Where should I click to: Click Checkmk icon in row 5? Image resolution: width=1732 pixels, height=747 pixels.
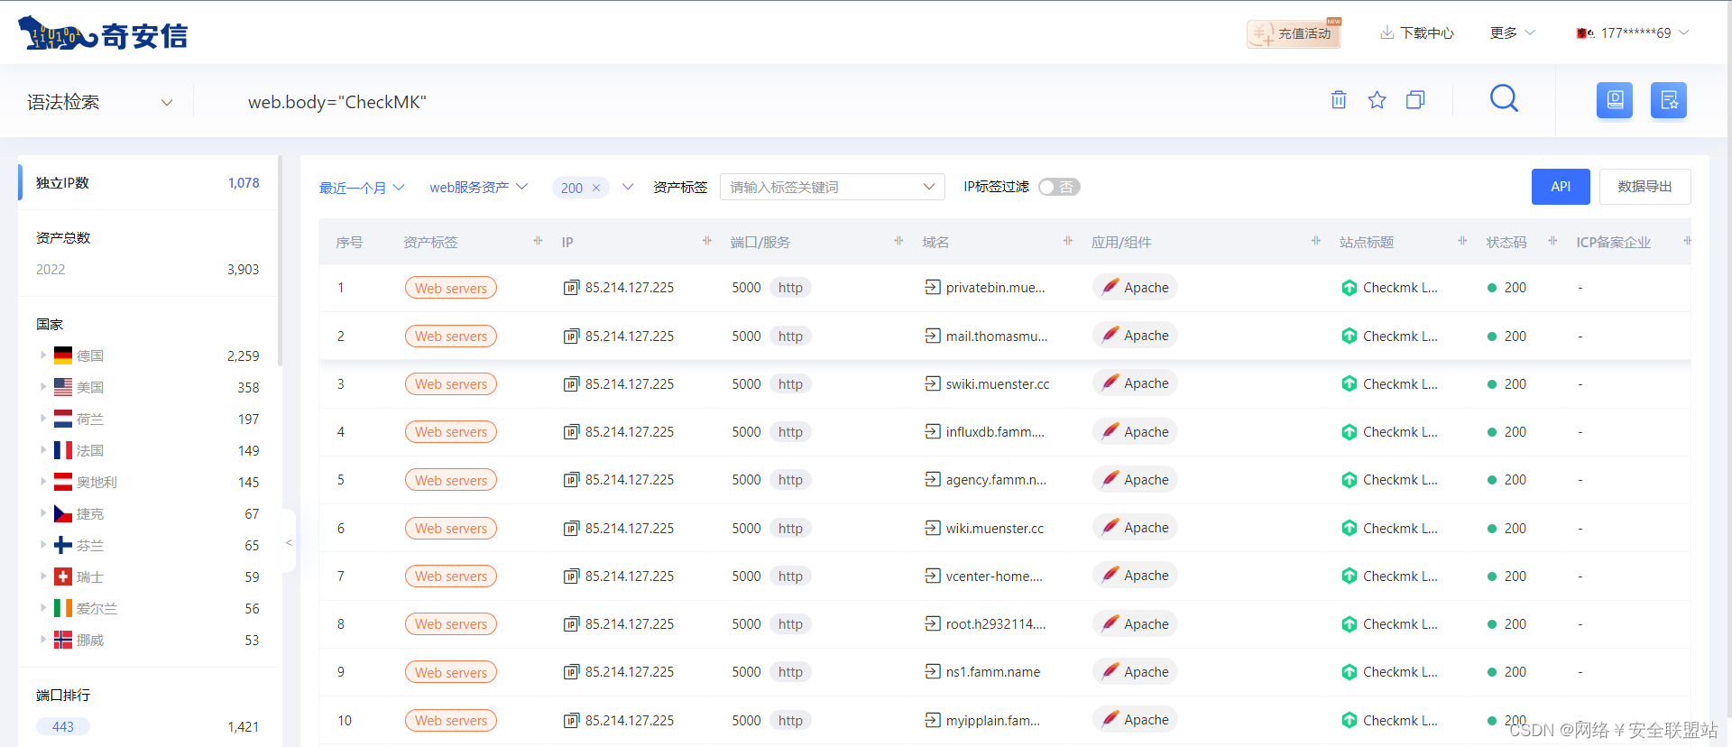[1350, 480]
